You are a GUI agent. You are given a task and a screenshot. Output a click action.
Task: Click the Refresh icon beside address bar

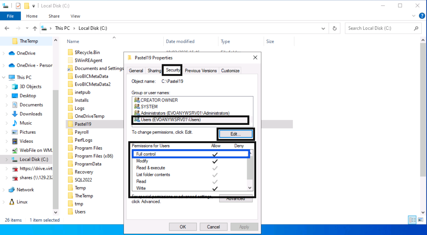click(335, 28)
